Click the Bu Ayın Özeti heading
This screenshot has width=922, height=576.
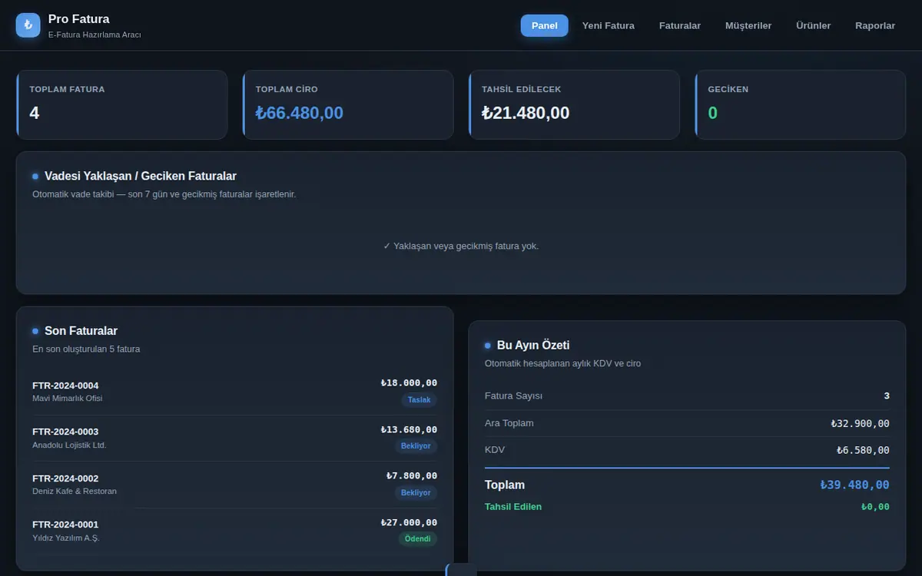coord(533,346)
